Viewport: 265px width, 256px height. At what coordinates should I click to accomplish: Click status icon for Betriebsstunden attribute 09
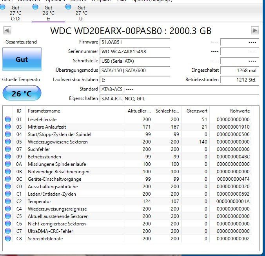[x=8, y=156]
